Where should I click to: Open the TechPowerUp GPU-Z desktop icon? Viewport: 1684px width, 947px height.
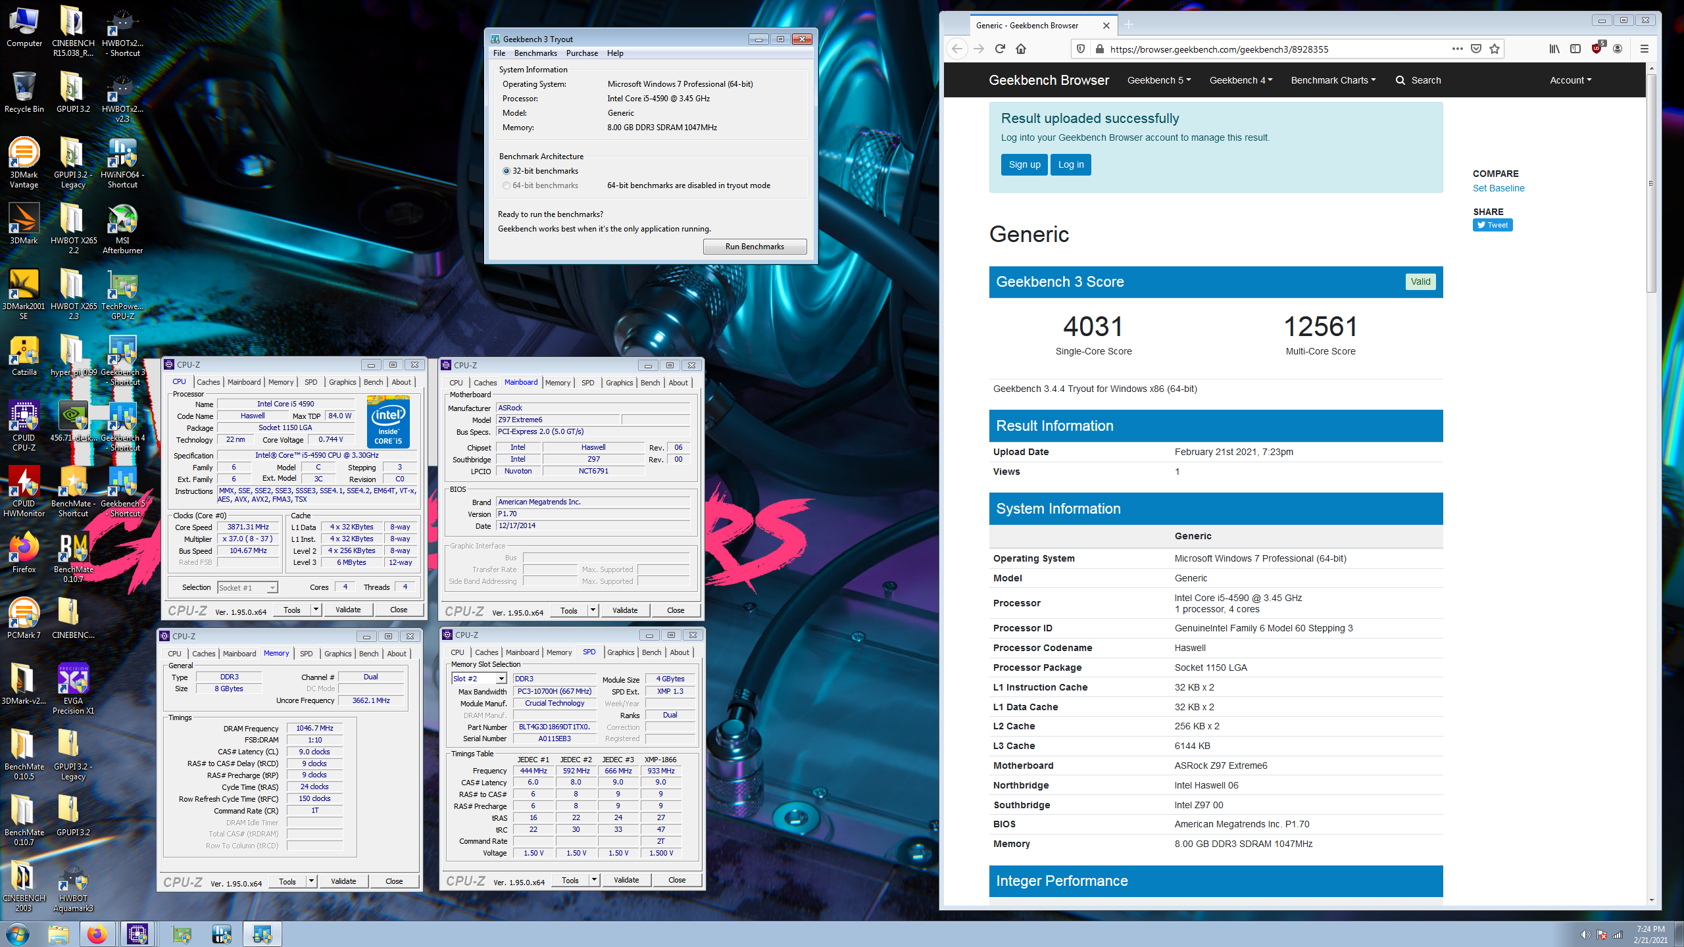(x=122, y=294)
